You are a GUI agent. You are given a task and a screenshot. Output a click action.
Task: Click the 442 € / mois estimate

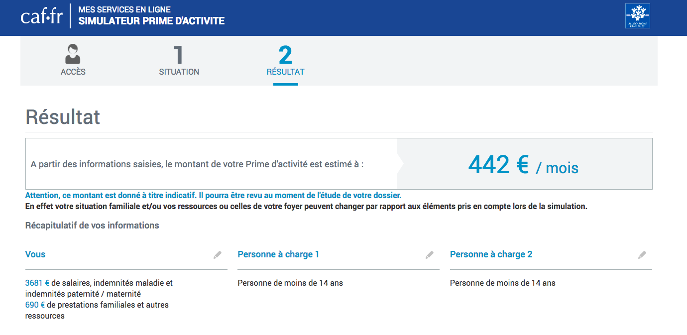pos(523,165)
